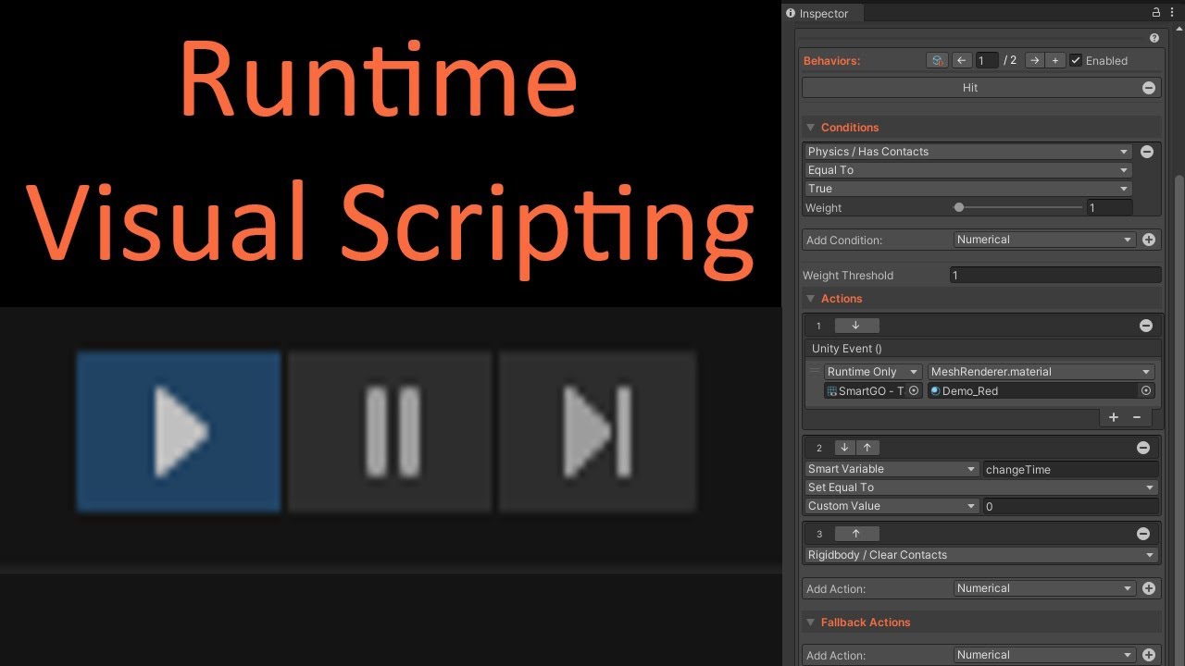Open the Runtime Only dropdown
Image resolution: width=1185 pixels, height=666 pixels.
(x=873, y=372)
